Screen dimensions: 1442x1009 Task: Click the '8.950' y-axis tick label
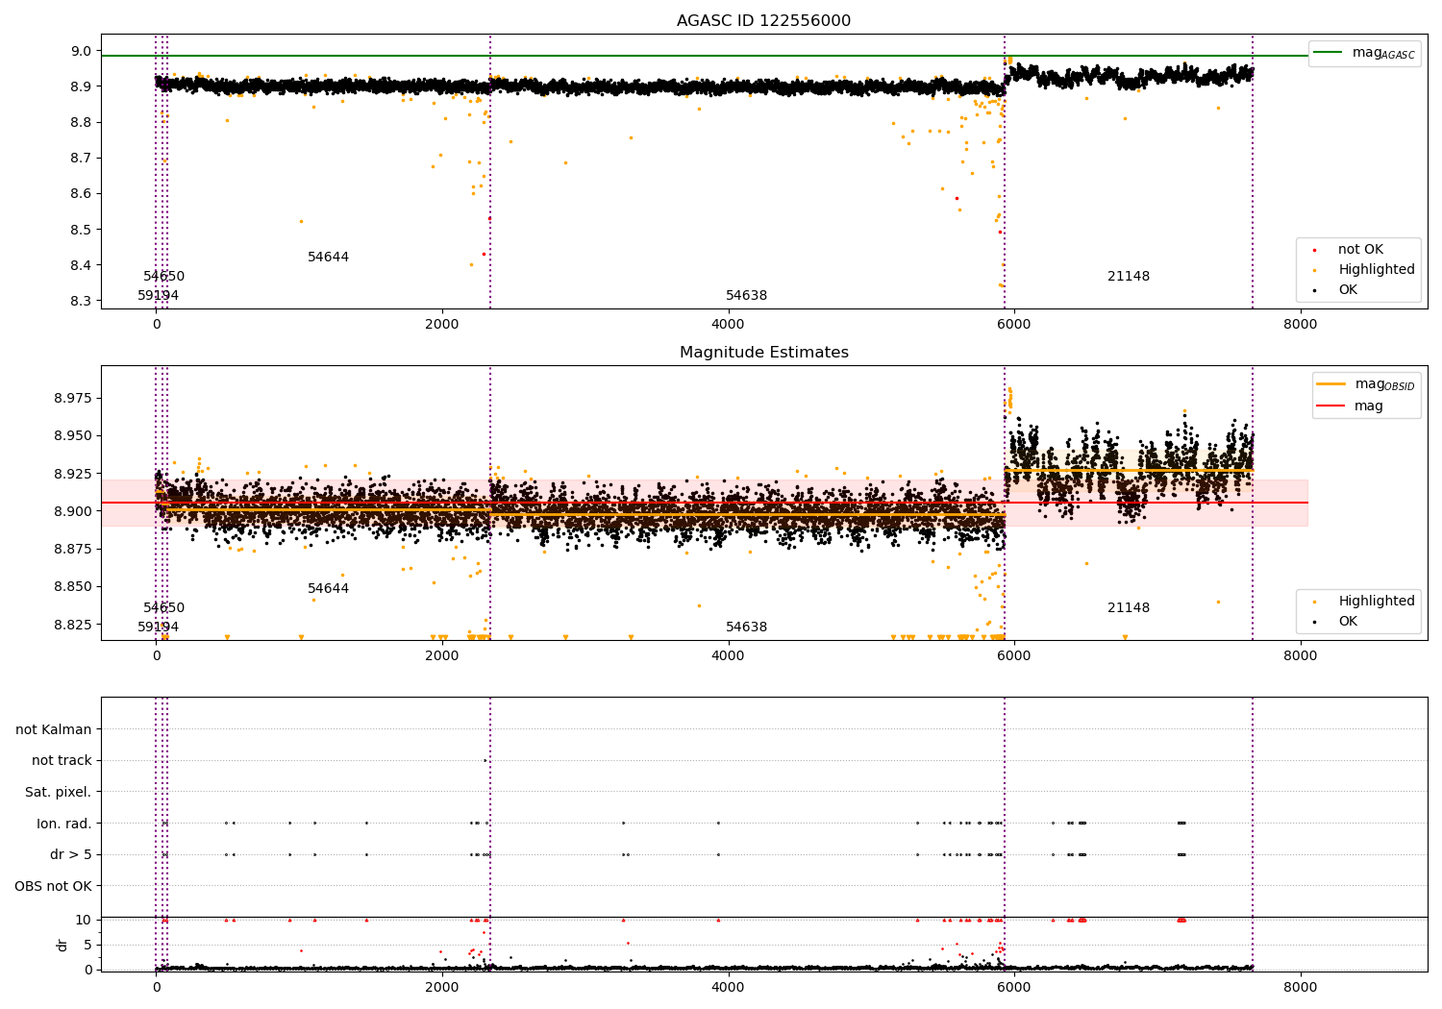tap(74, 435)
